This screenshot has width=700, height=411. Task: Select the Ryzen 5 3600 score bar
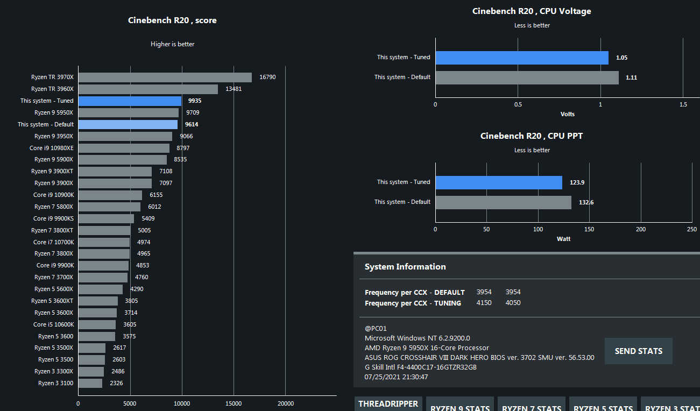[97, 337]
